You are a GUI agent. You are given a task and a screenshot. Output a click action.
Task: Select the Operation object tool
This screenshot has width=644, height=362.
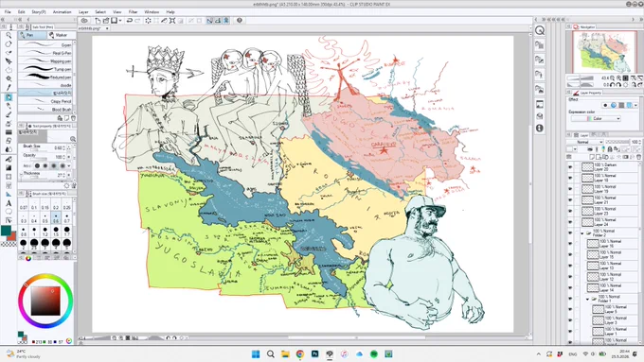(x=9, y=53)
